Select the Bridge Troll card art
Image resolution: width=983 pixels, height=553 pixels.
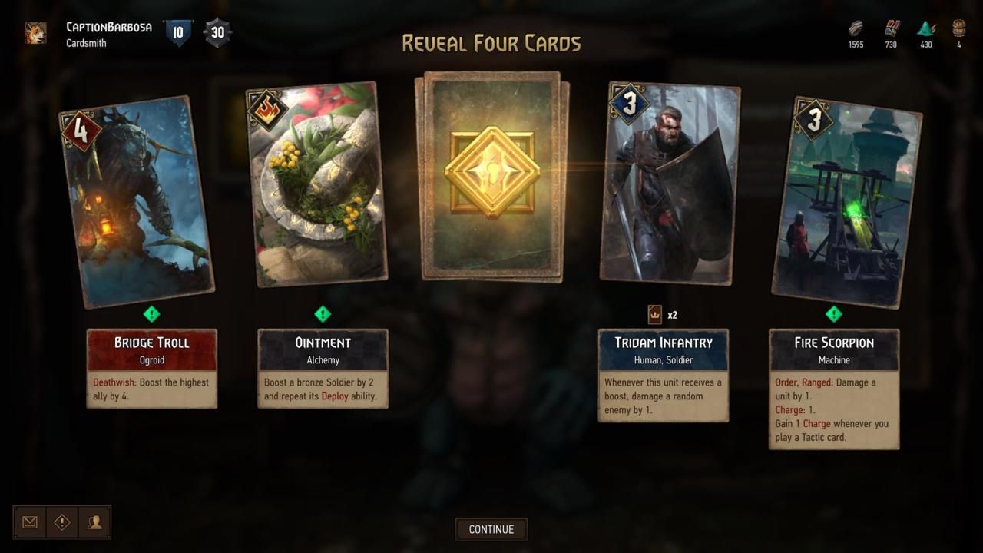coord(137,201)
